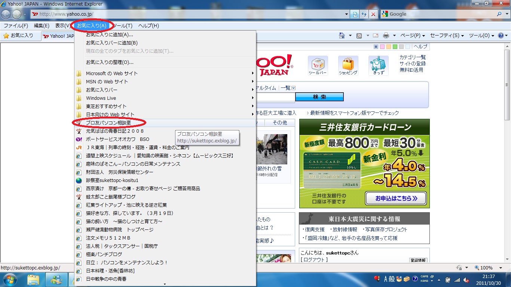Click the Forward navigation arrow button
This screenshot has height=287, width=511.
pyautogui.click(x=17, y=14)
